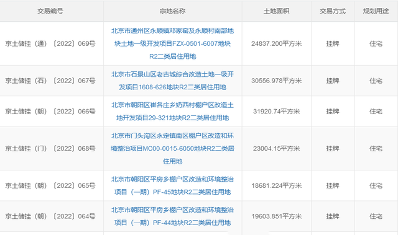Click the 24837.200平方米 area value
Viewport: 398px width, 235px height.
(276, 43)
